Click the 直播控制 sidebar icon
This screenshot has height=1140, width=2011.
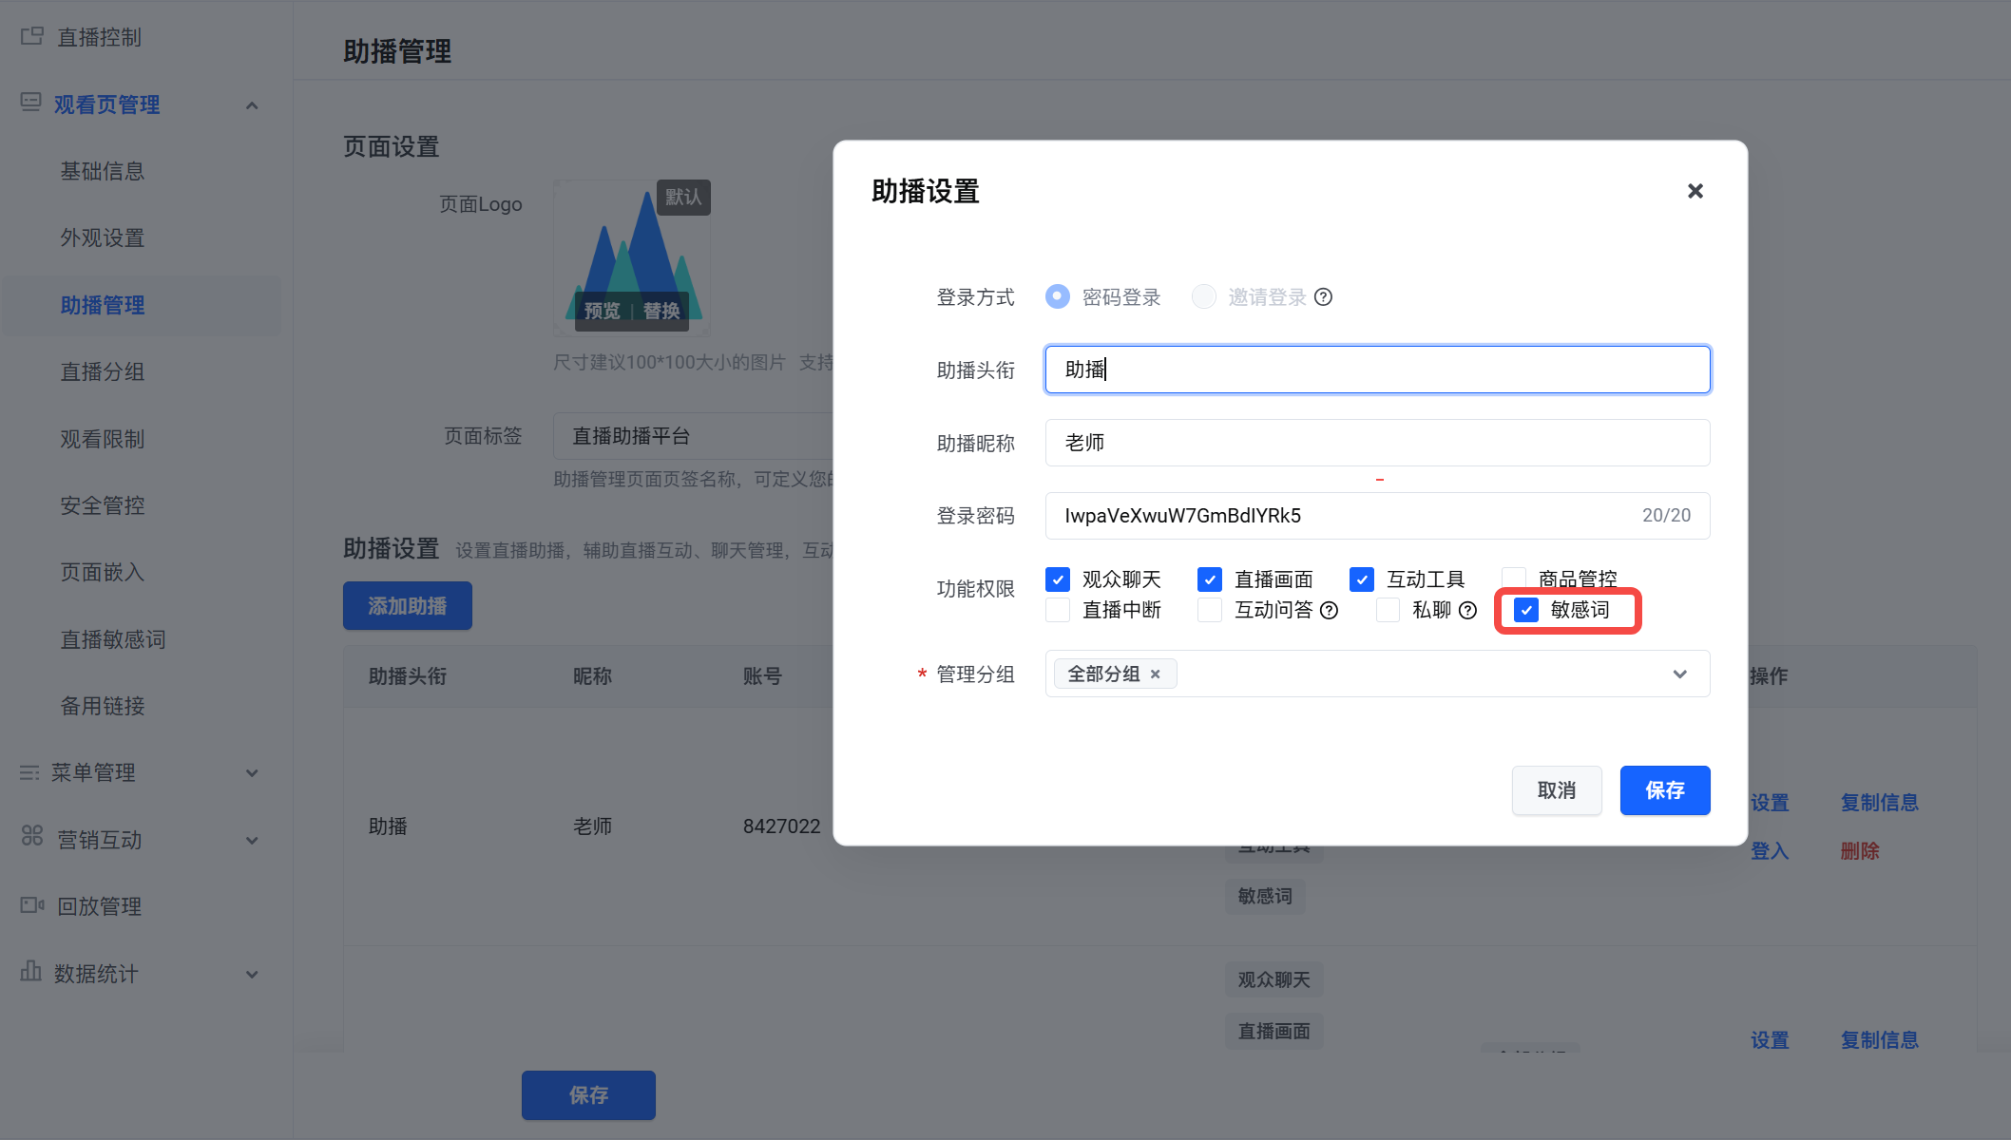tap(32, 36)
